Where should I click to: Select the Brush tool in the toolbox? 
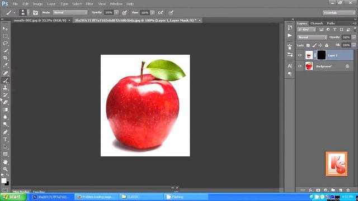pyautogui.click(x=5, y=80)
